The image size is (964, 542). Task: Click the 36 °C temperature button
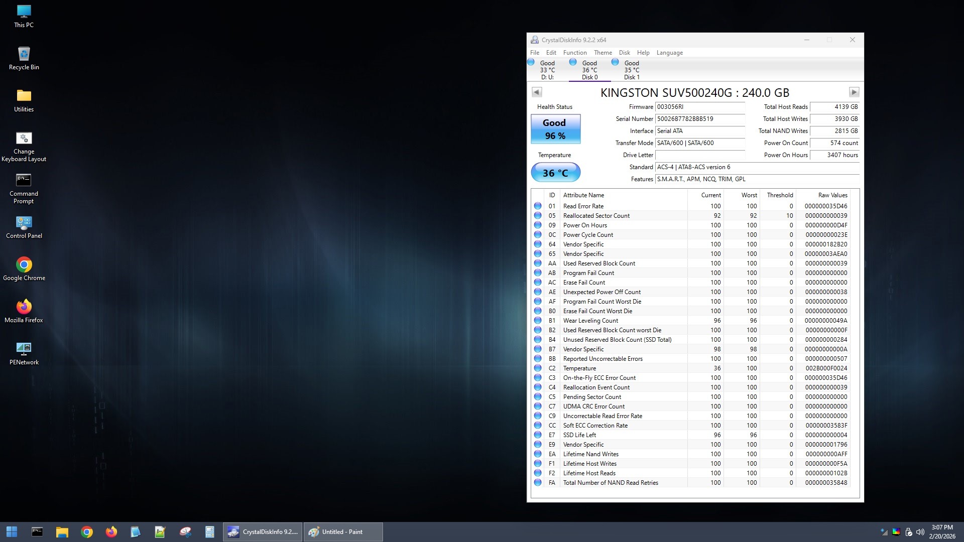[x=555, y=173]
